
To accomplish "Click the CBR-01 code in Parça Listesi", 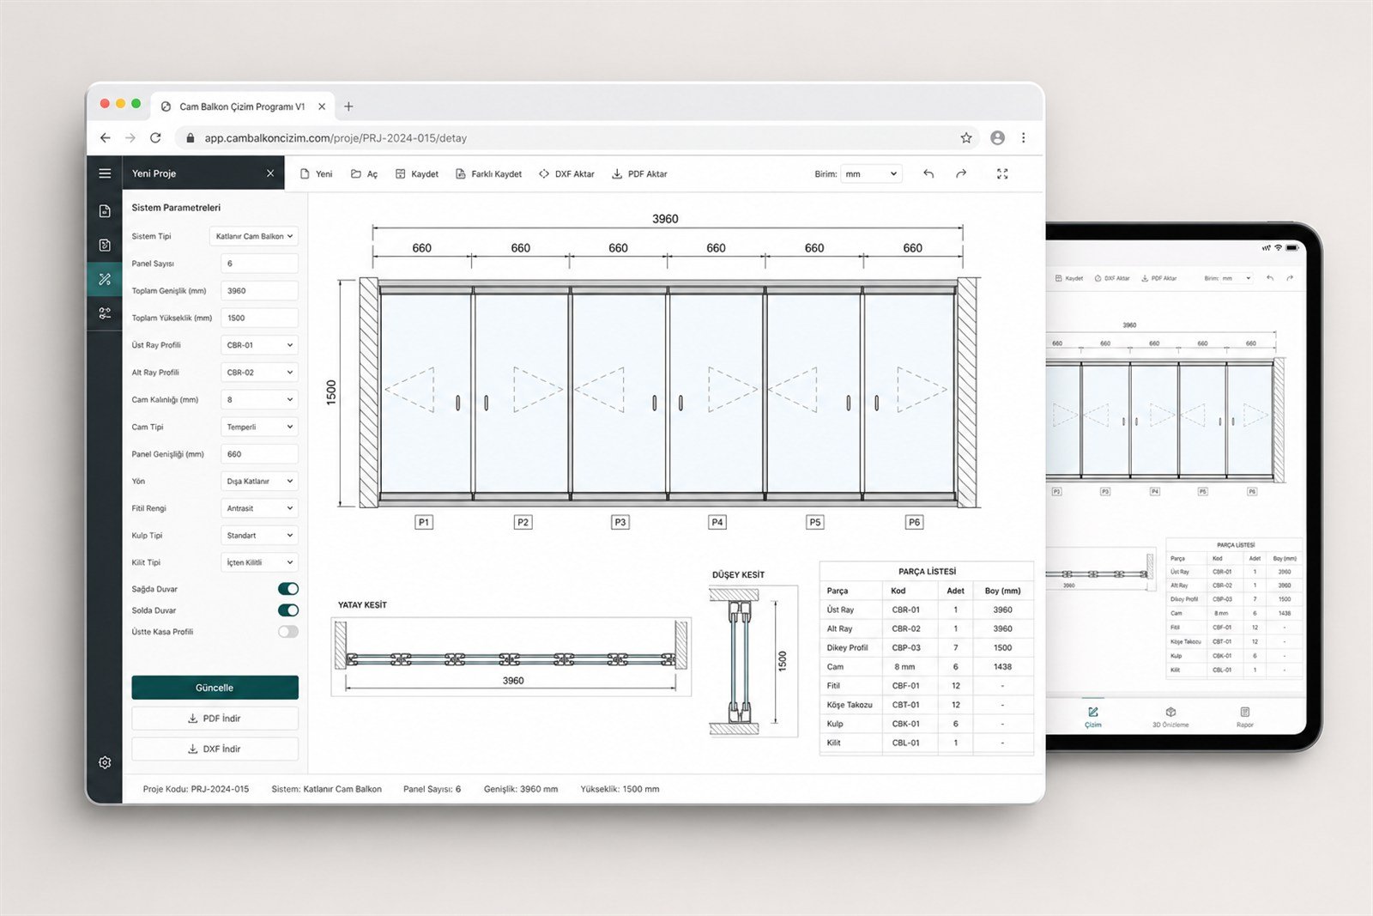I will [905, 610].
